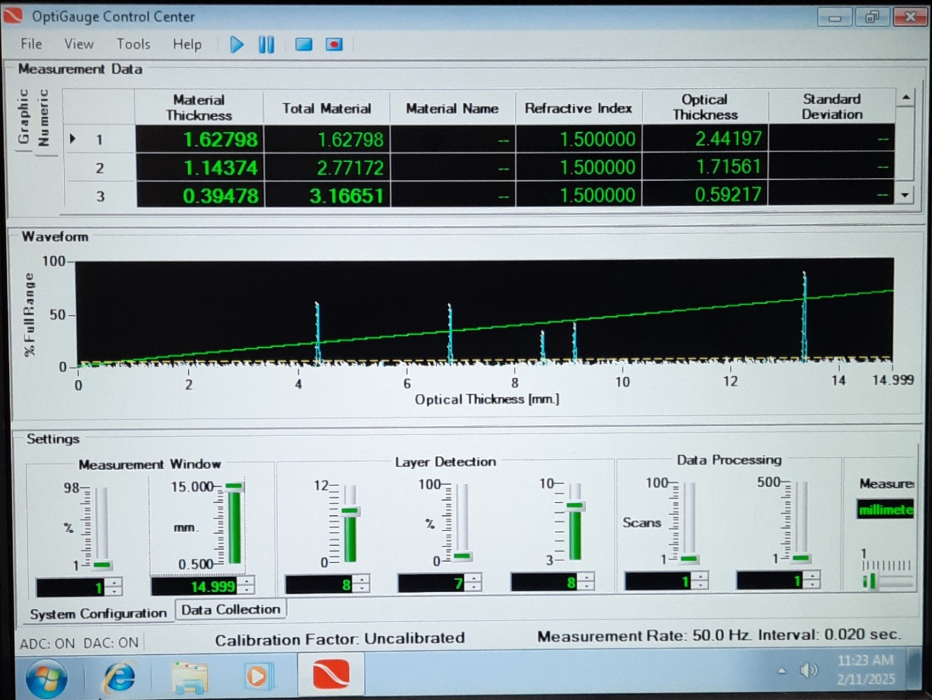Image resolution: width=932 pixels, height=700 pixels.
Task: Click the Material Thickness column header
Action: click(199, 107)
